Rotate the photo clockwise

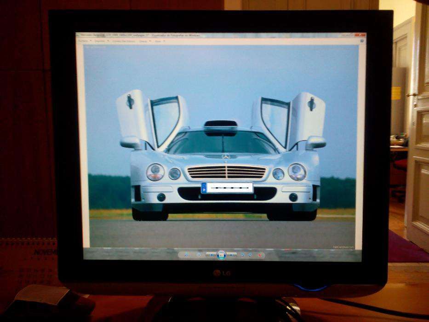tap(250, 255)
